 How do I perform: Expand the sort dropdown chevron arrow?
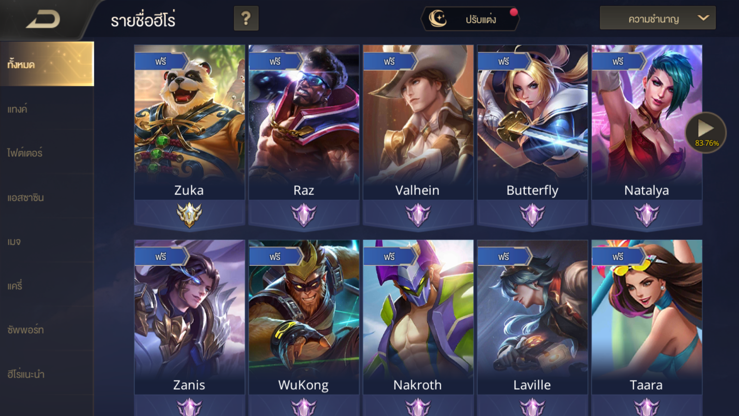[x=703, y=18]
